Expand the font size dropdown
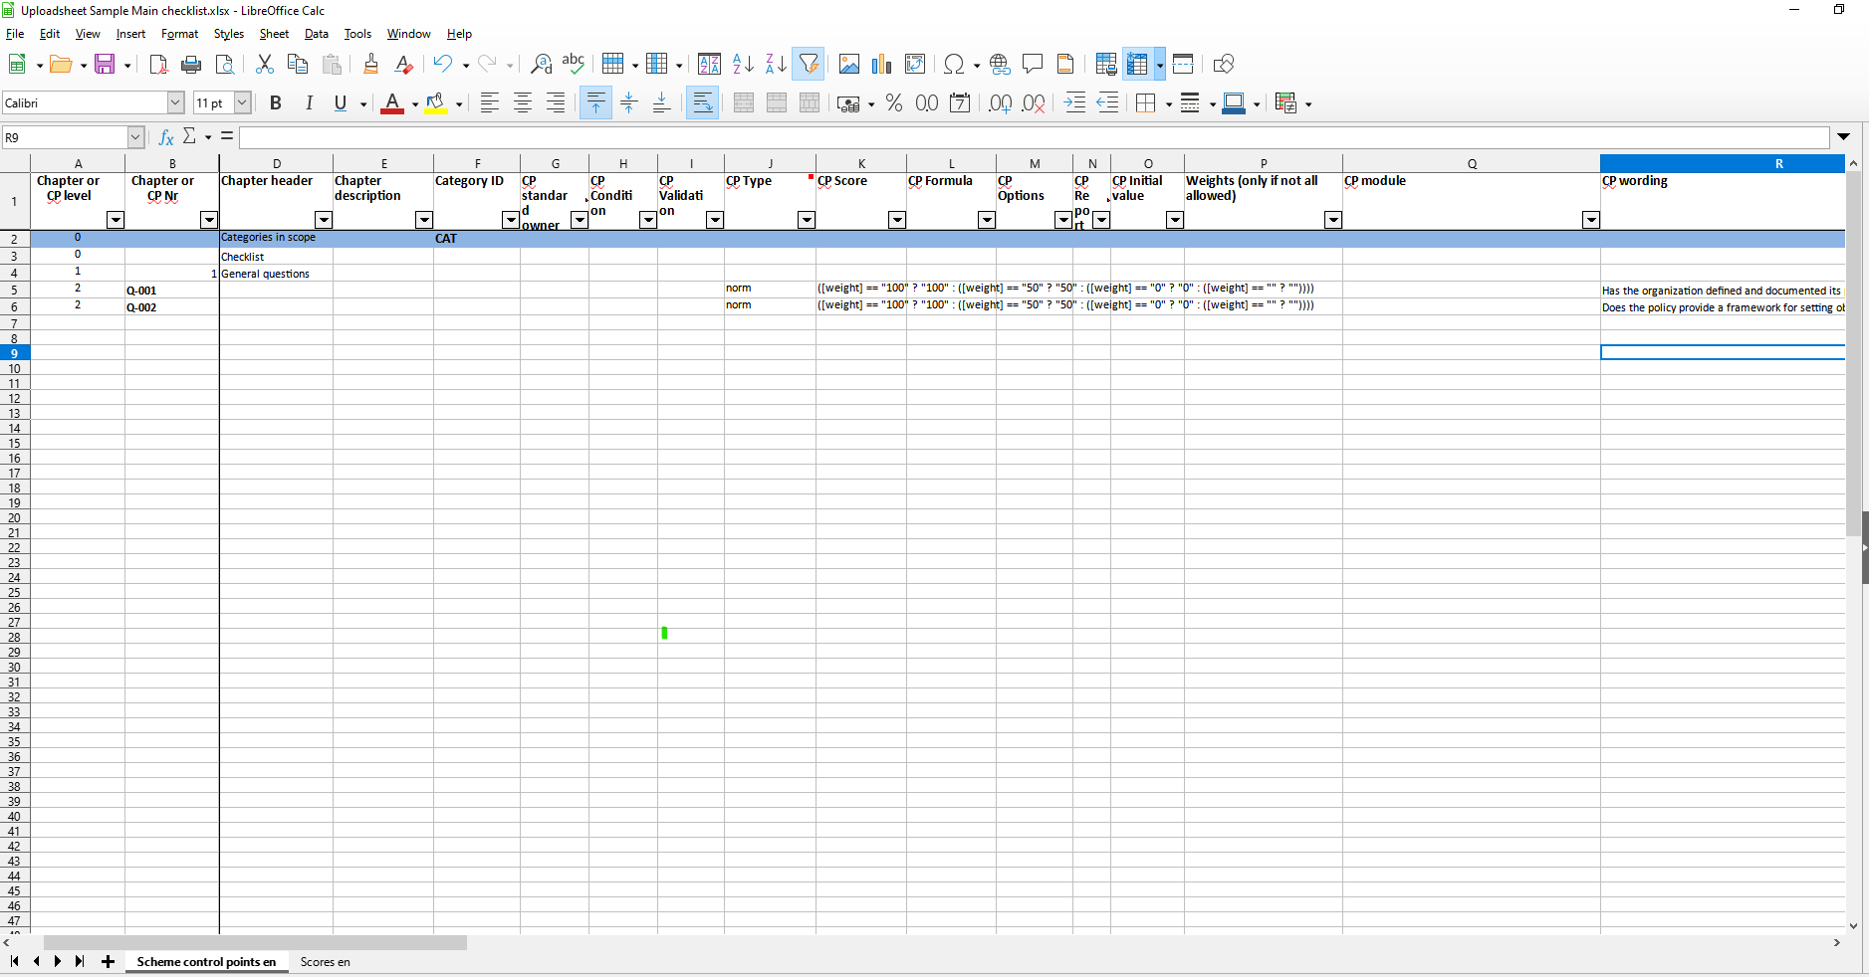1869x977 pixels. [242, 103]
